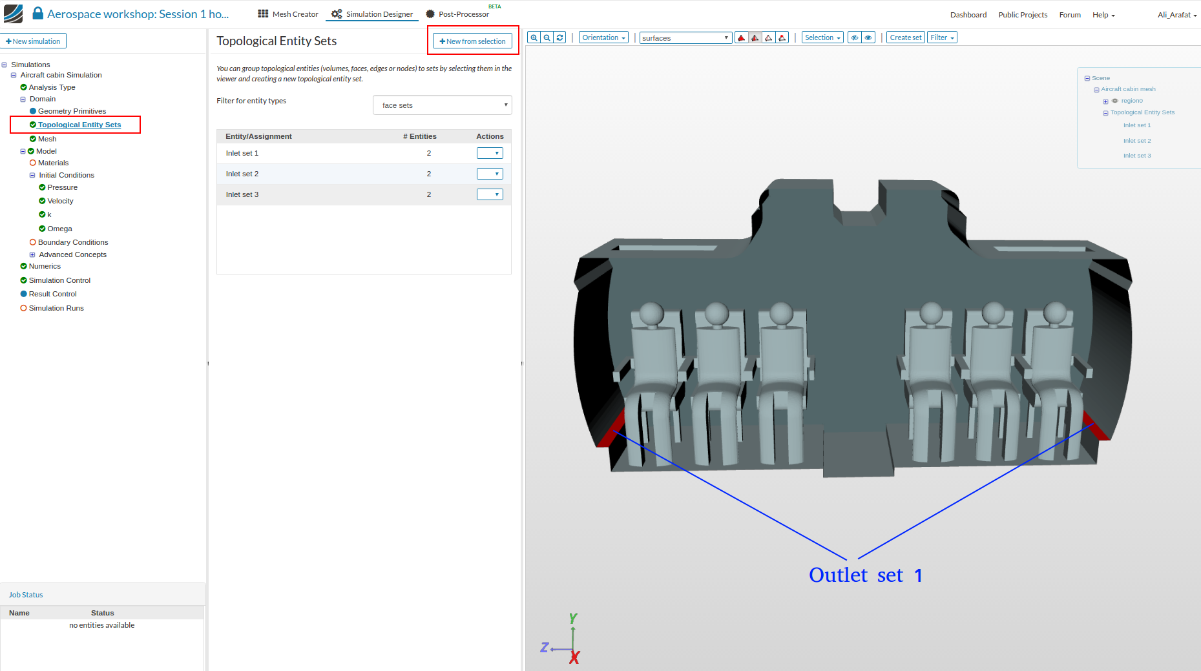1201x671 pixels.
Task: Select the wireframe render mode icon
Action: [769, 37]
